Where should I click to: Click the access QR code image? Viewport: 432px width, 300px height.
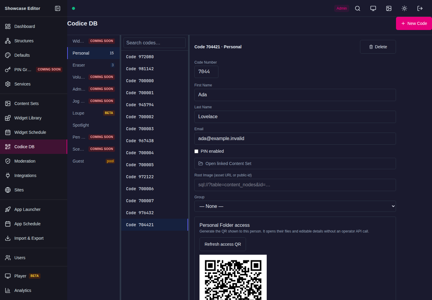(233, 277)
